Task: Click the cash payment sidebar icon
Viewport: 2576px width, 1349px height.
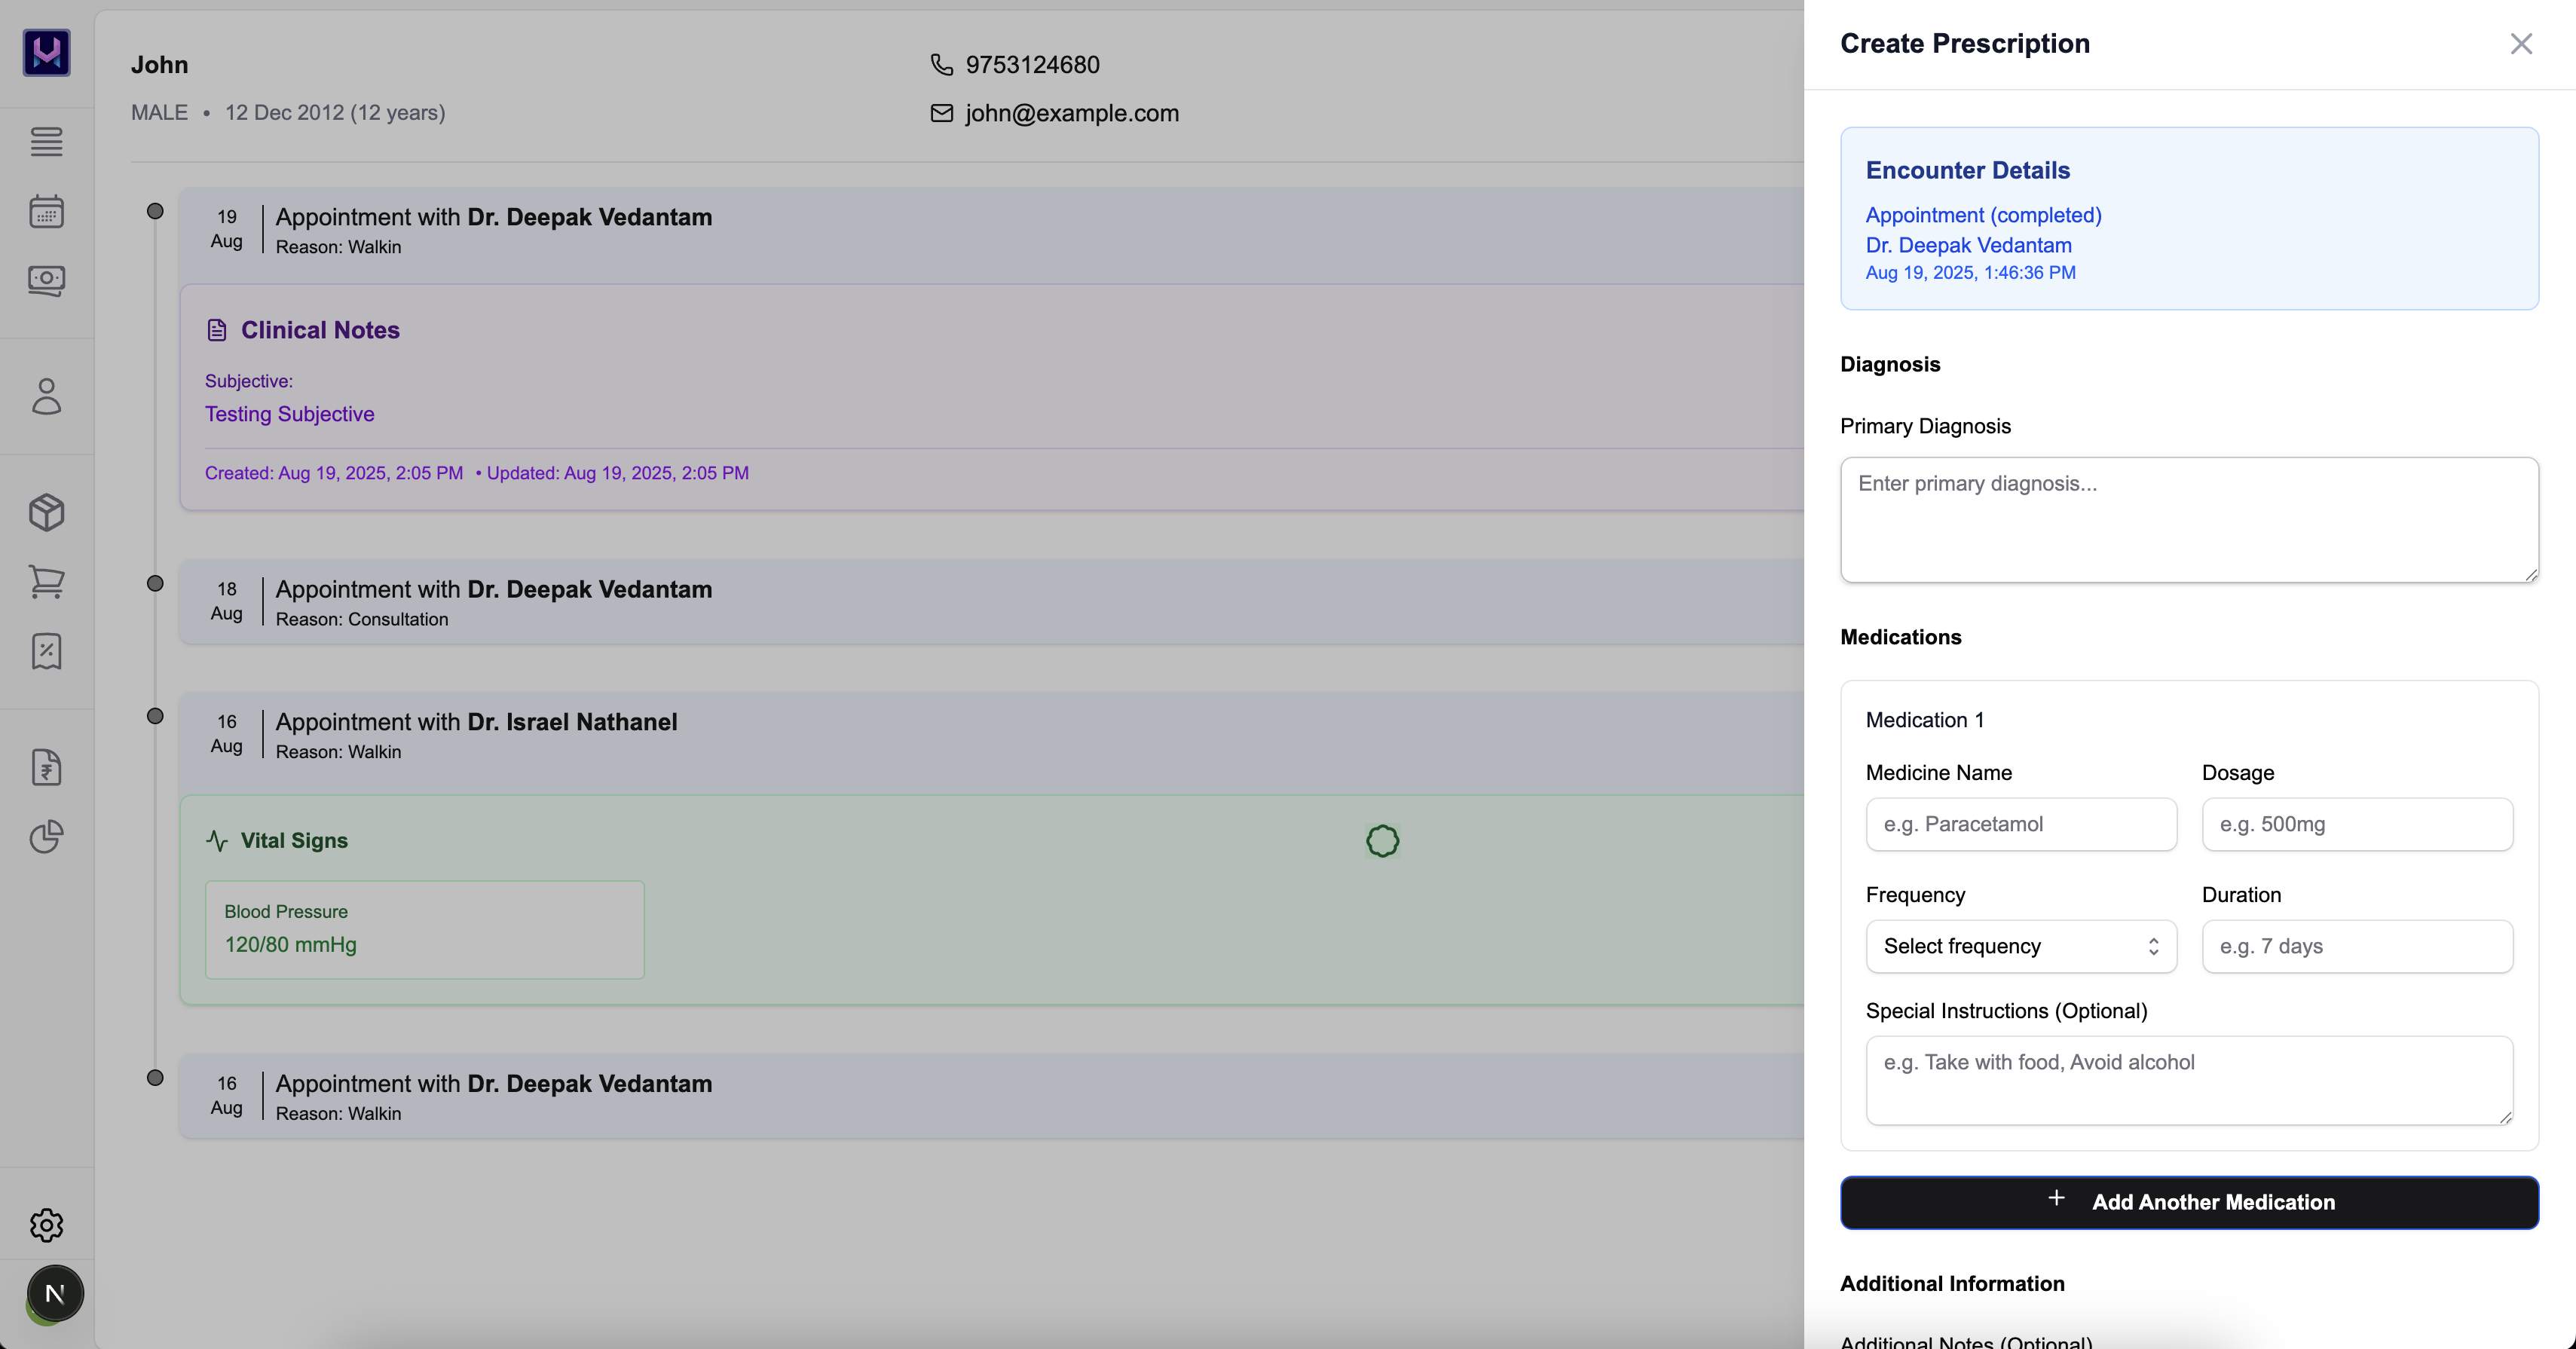Action: [46, 280]
